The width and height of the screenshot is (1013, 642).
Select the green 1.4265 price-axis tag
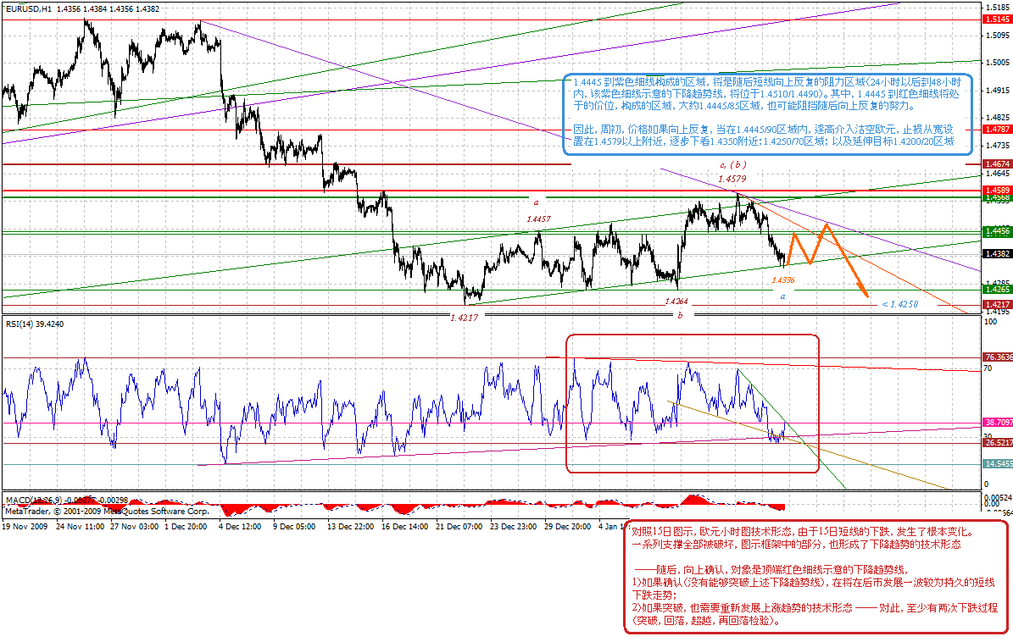(998, 290)
